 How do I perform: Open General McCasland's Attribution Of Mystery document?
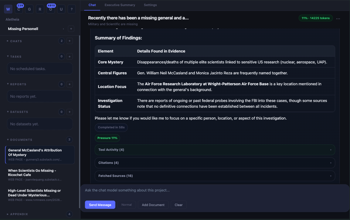tap(40, 155)
